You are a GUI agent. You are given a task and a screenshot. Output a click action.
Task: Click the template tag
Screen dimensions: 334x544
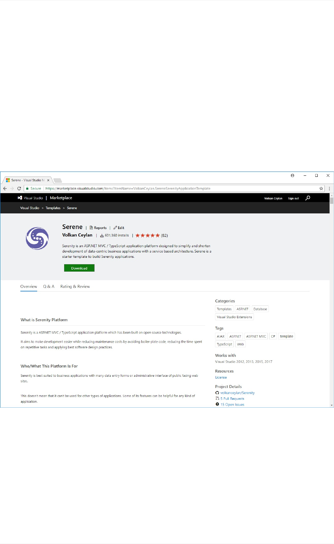[287, 336]
